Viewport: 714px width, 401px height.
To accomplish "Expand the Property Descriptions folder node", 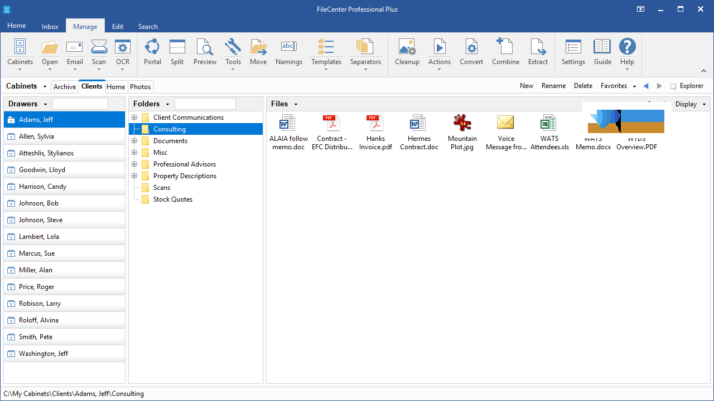I will coord(134,176).
